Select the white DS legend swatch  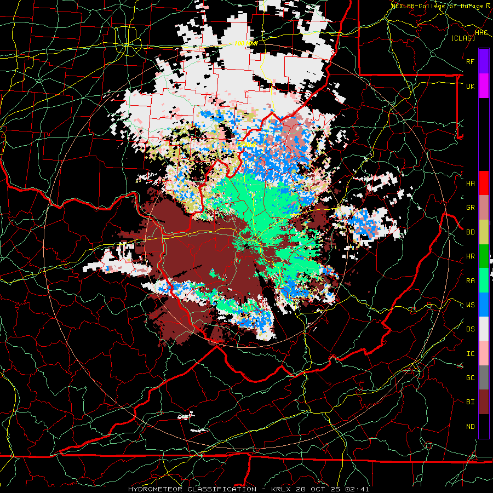coord(484,329)
